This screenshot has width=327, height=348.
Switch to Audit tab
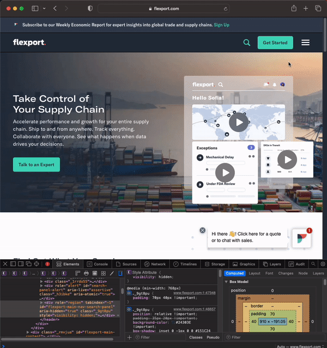click(296, 264)
